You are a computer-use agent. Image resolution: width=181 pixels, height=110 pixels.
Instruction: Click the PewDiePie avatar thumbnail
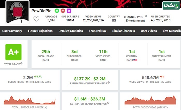pyautogui.click(x=17, y=12)
